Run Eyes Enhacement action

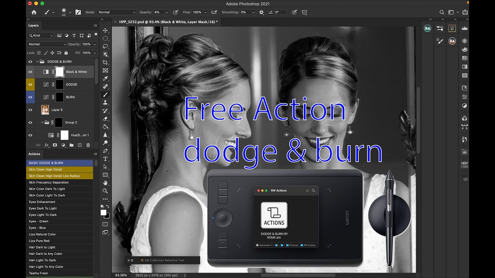coord(60,202)
